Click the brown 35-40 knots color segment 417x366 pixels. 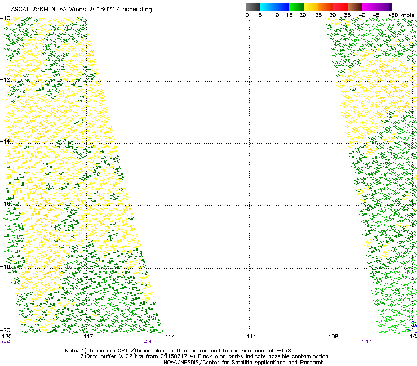tap(355, 7)
